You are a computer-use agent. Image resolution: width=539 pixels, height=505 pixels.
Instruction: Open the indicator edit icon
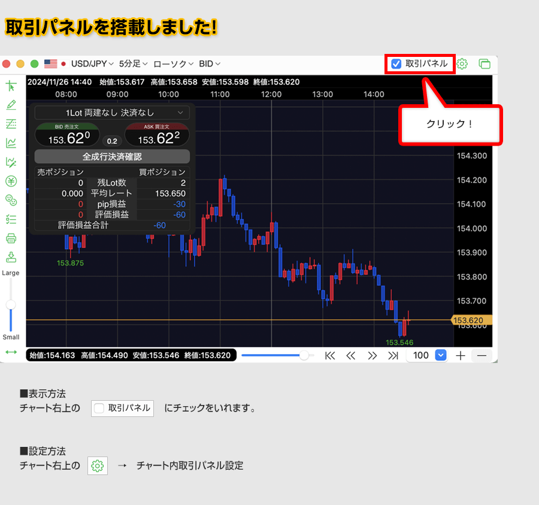pos(11,162)
